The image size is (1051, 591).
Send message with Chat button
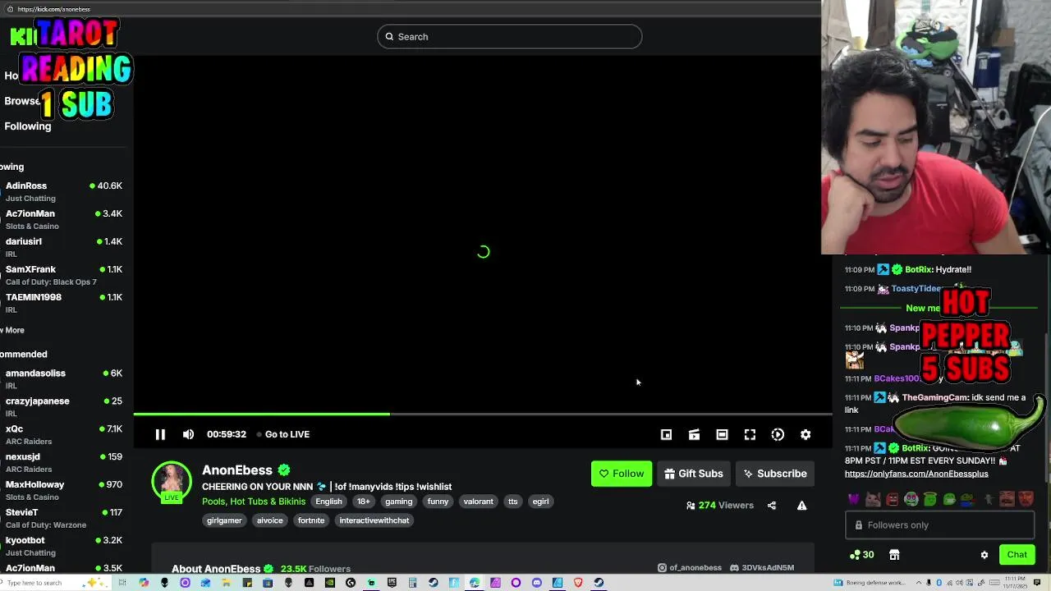tap(1017, 555)
